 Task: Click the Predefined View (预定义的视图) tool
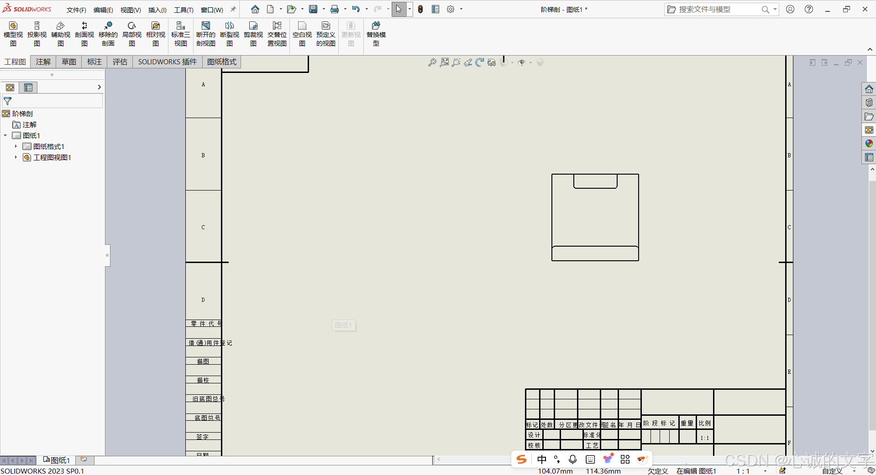(326, 34)
